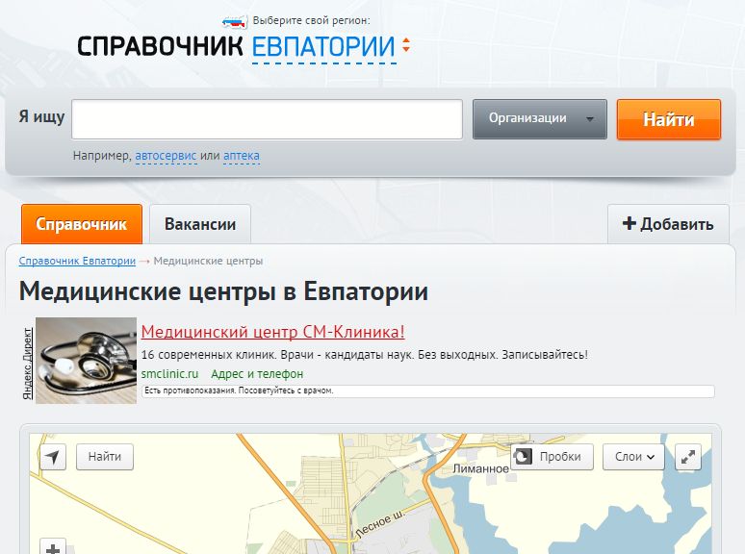Open the region selector arrows next to ЕВПАТОРИИ

pyautogui.click(x=406, y=44)
